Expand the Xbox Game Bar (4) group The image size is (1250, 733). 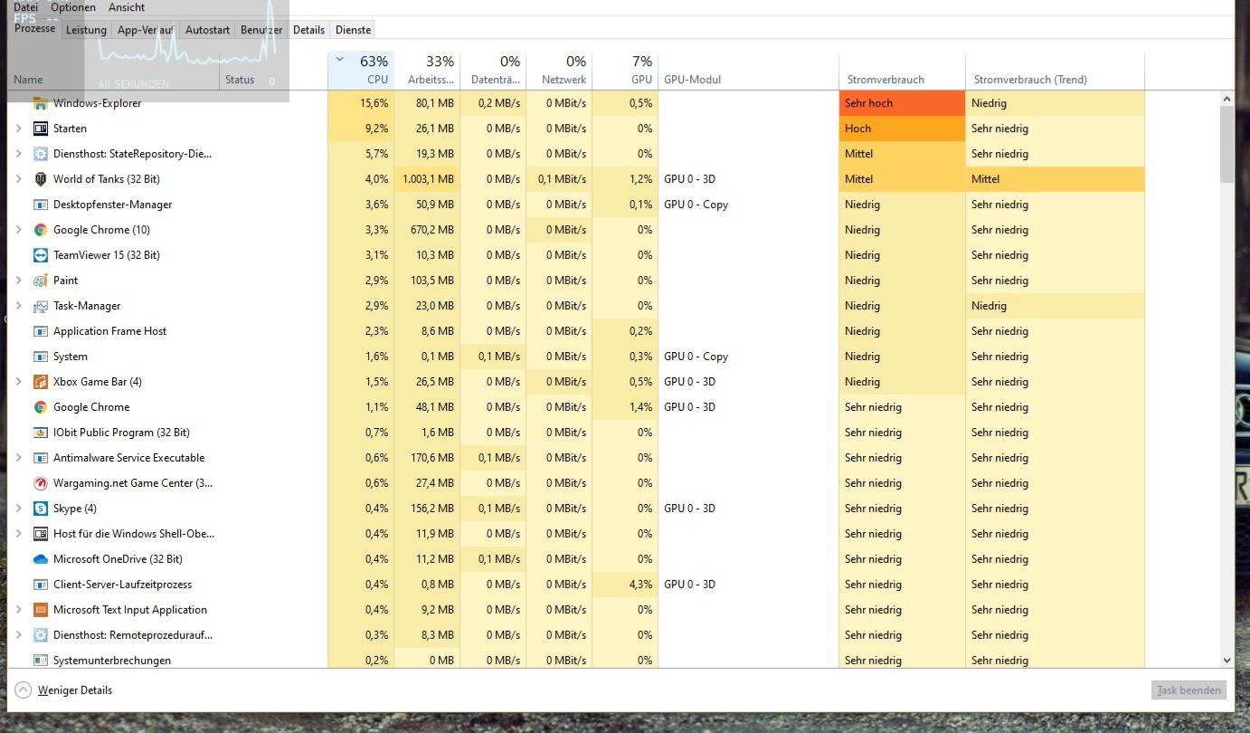click(x=18, y=381)
